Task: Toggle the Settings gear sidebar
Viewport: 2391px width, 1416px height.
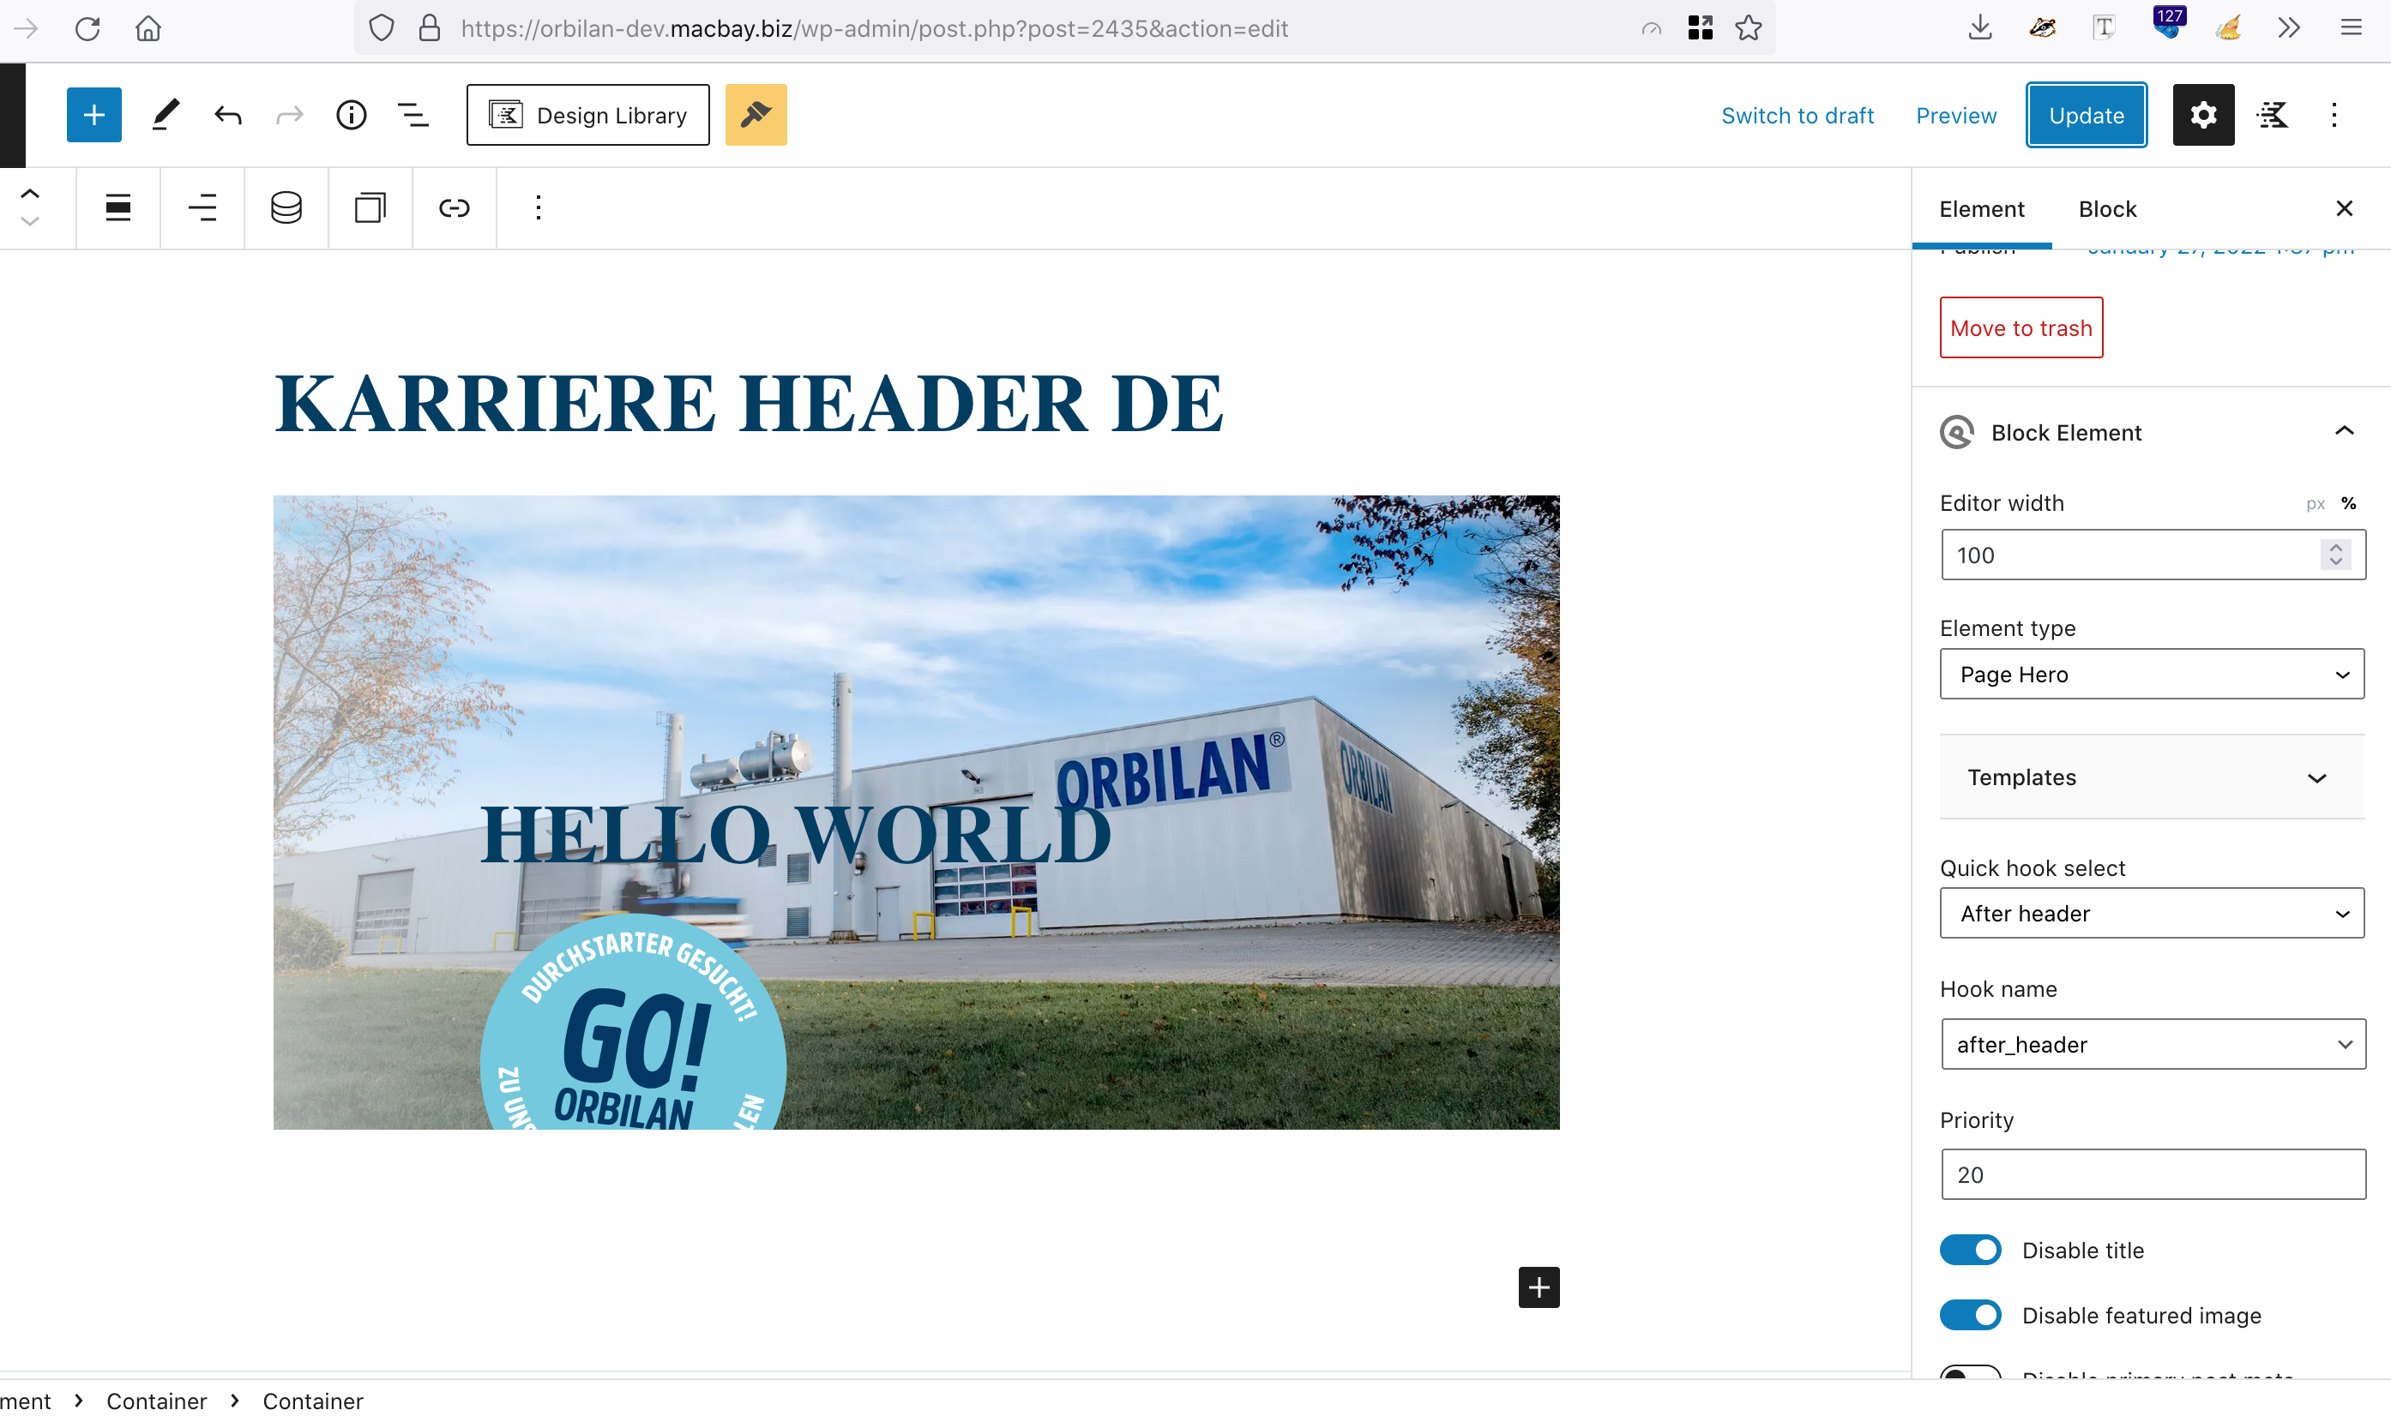Action: point(2203,115)
